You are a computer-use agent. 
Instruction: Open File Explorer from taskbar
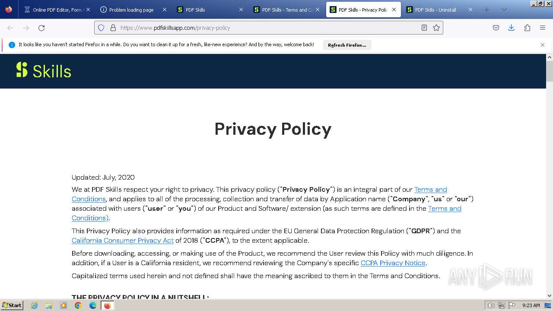click(49, 305)
